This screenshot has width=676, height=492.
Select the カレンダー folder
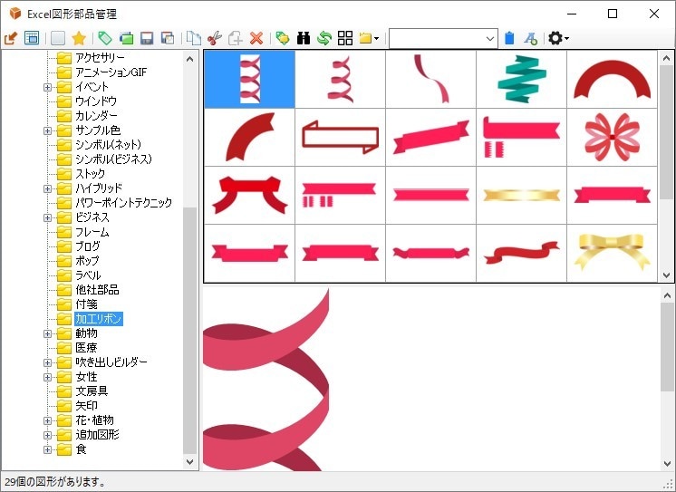tap(96, 116)
